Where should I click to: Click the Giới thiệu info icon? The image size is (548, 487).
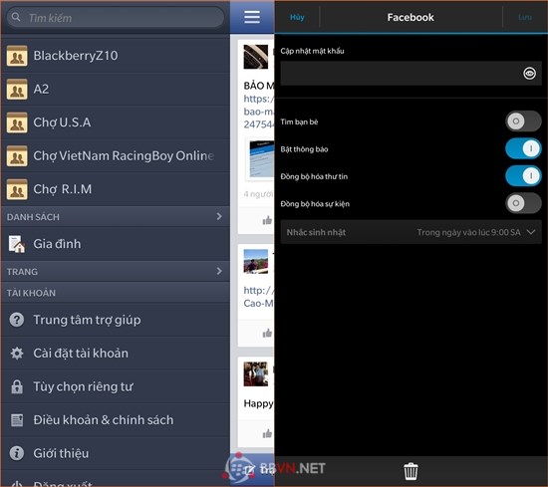[17, 453]
